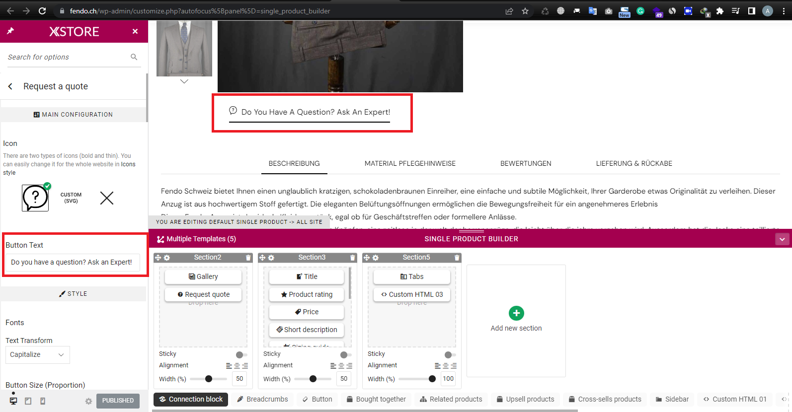Switch to tablet preview device
This screenshot has width=792, height=412.
pyautogui.click(x=28, y=401)
